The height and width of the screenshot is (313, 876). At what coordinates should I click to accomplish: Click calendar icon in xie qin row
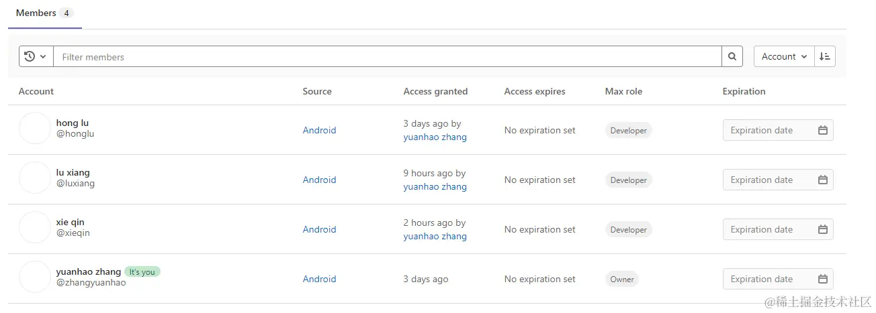point(823,230)
